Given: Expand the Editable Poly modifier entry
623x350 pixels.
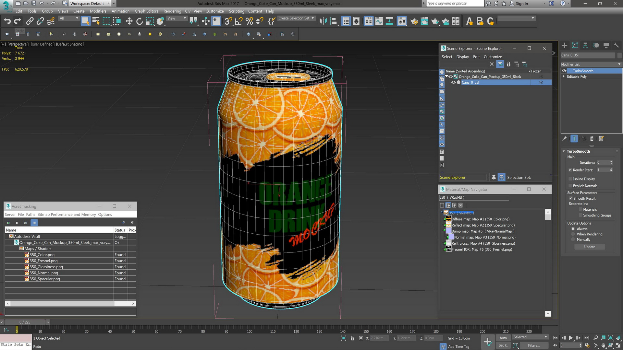Looking at the screenshot, I should point(564,76).
